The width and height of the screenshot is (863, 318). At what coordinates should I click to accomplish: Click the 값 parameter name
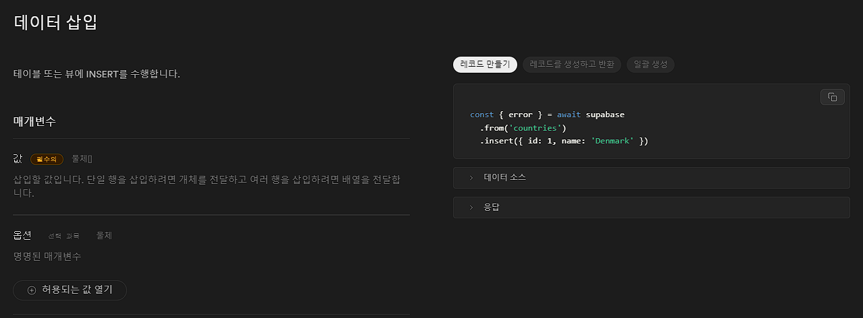coord(18,159)
